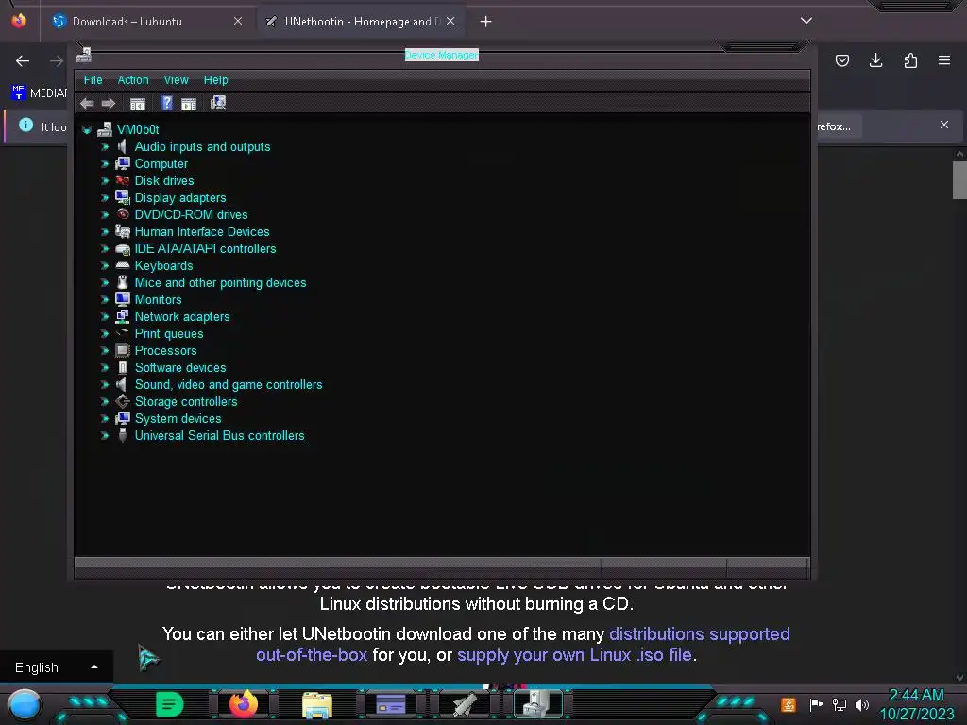Select the Print queues label
Viewport: 967px width, 725px height.
169,333
